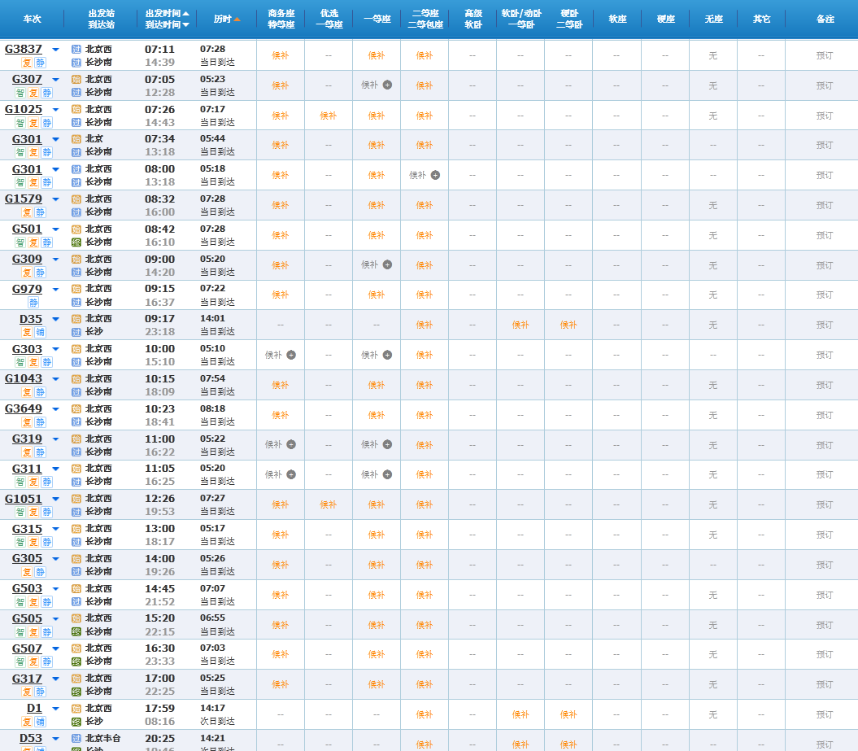Click the 智 smart-train icon under G307
Screen dimensions: 858x751
click(x=20, y=93)
